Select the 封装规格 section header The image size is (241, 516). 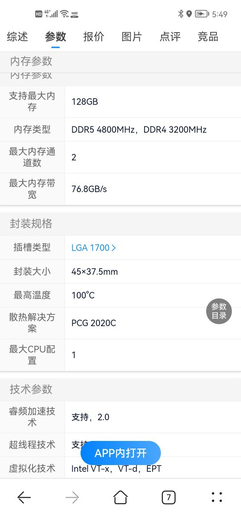pos(31,224)
